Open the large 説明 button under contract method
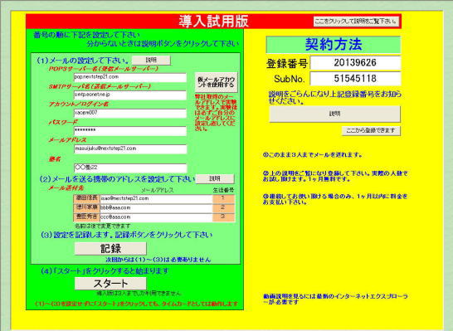The image size is (453, 331). point(335,114)
